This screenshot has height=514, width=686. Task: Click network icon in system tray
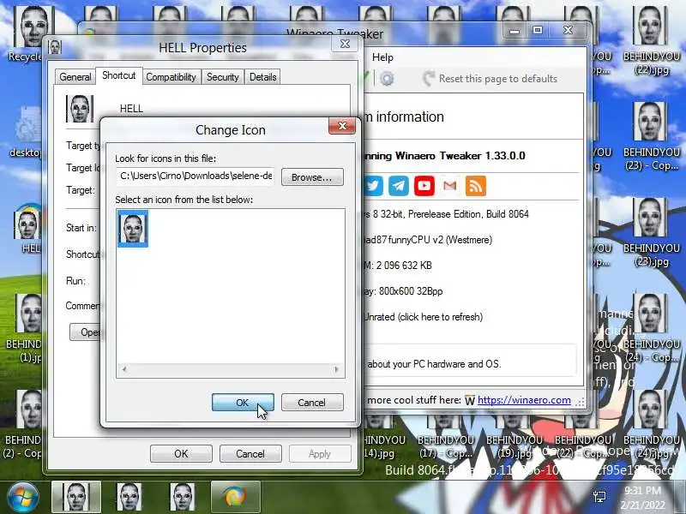click(599, 497)
